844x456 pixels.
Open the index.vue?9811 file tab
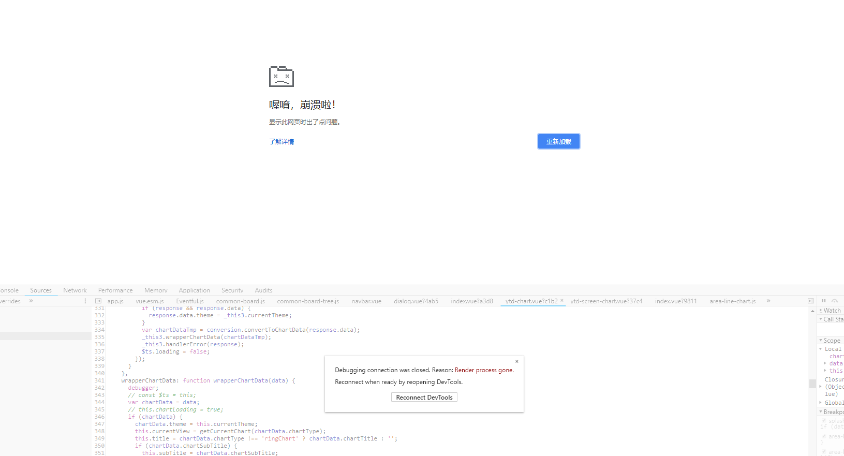676,301
